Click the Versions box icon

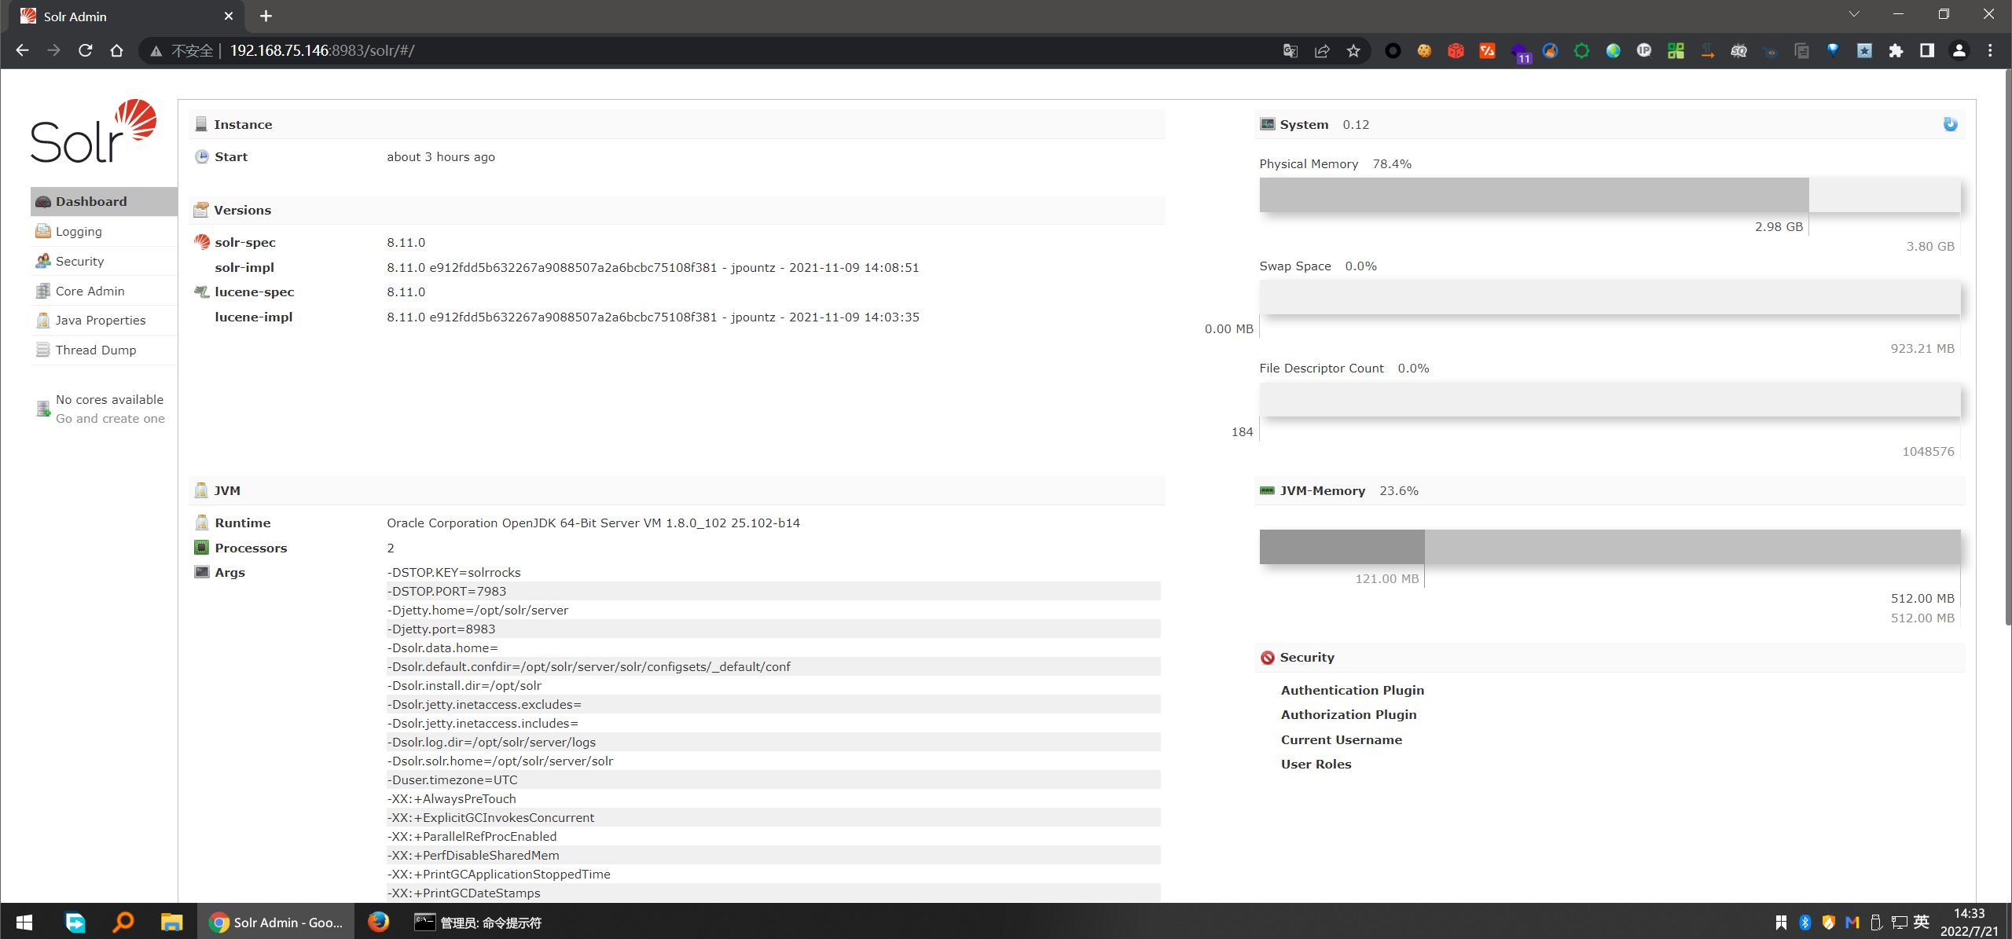(x=201, y=210)
